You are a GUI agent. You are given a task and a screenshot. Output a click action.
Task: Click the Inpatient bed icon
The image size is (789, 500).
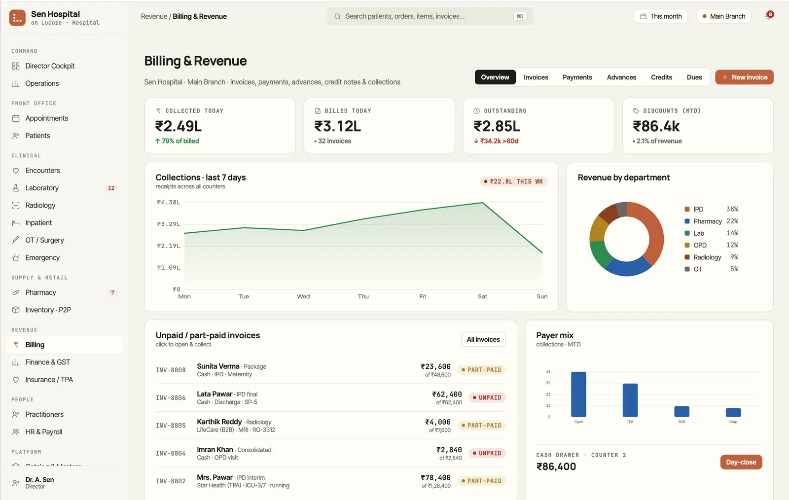[16, 223]
